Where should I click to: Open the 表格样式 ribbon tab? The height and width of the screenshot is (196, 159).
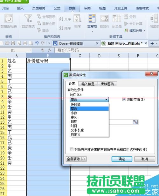(x=142, y=8)
